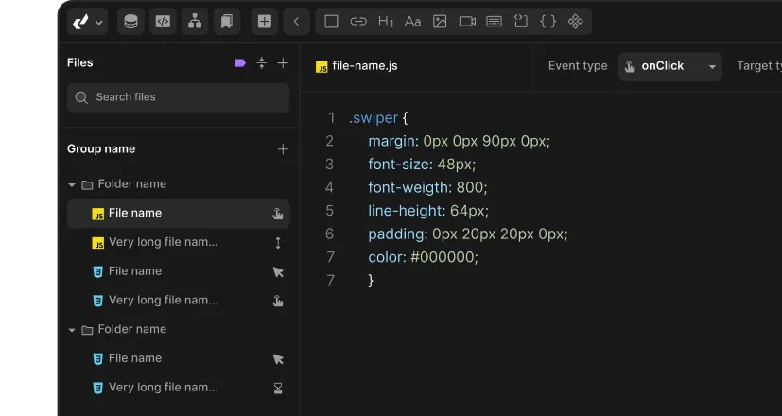Click the .swiper selector on line 1
The height and width of the screenshot is (416, 782).
pos(374,118)
